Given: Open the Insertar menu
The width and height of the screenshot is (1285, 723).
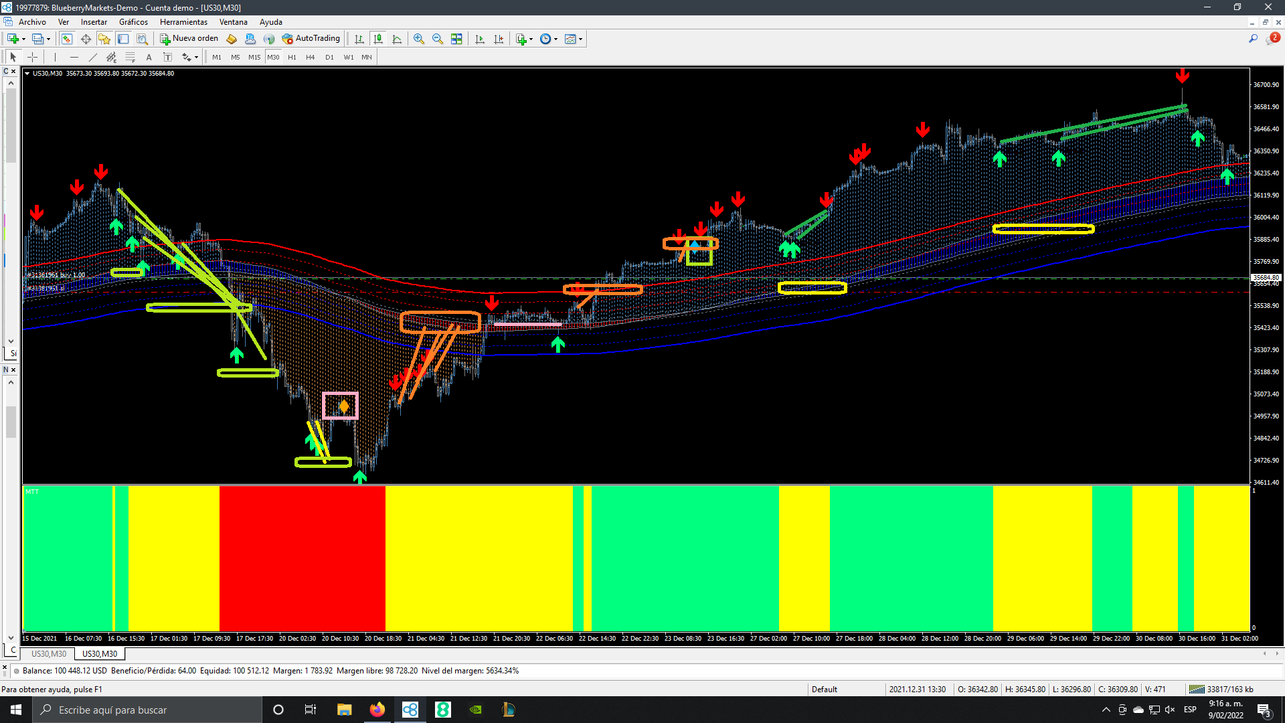Looking at the screenshot, I should [x=94, y=22].
